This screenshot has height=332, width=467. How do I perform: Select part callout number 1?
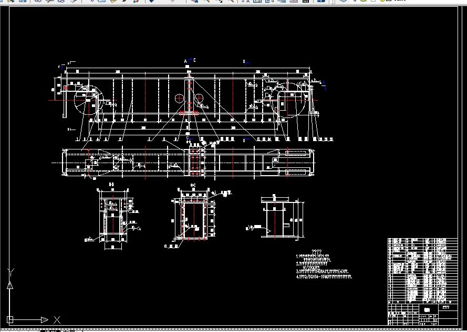click(78, 139)
